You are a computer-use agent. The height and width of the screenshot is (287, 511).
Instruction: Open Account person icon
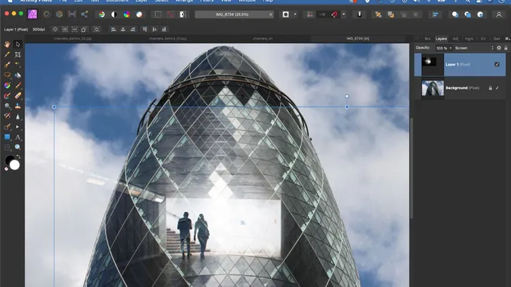[499, 14]
